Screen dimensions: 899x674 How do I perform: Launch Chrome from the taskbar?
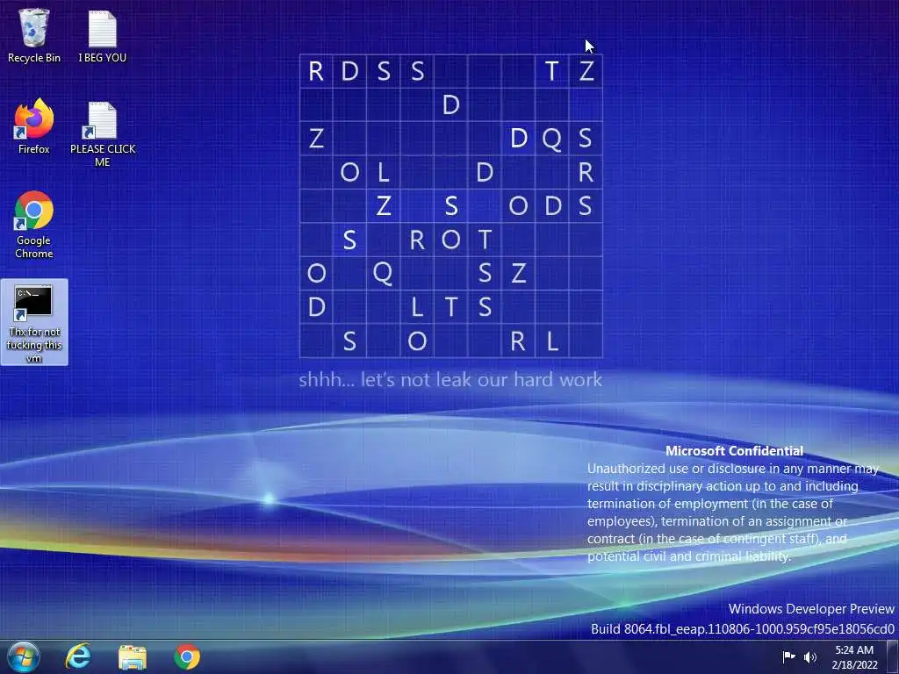click(x=187, y=656)
